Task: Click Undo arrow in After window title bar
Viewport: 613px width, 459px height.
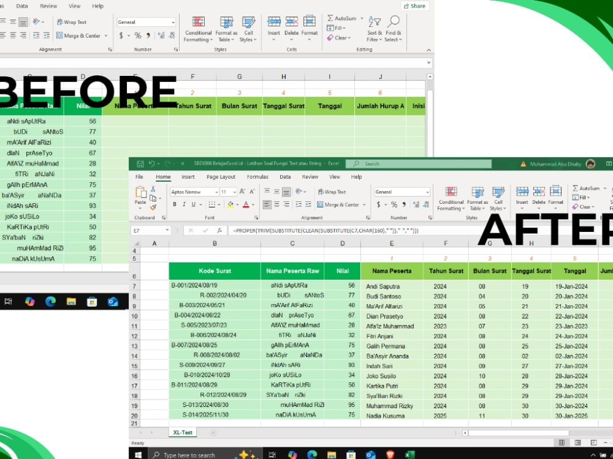Action: click(151, 164)
